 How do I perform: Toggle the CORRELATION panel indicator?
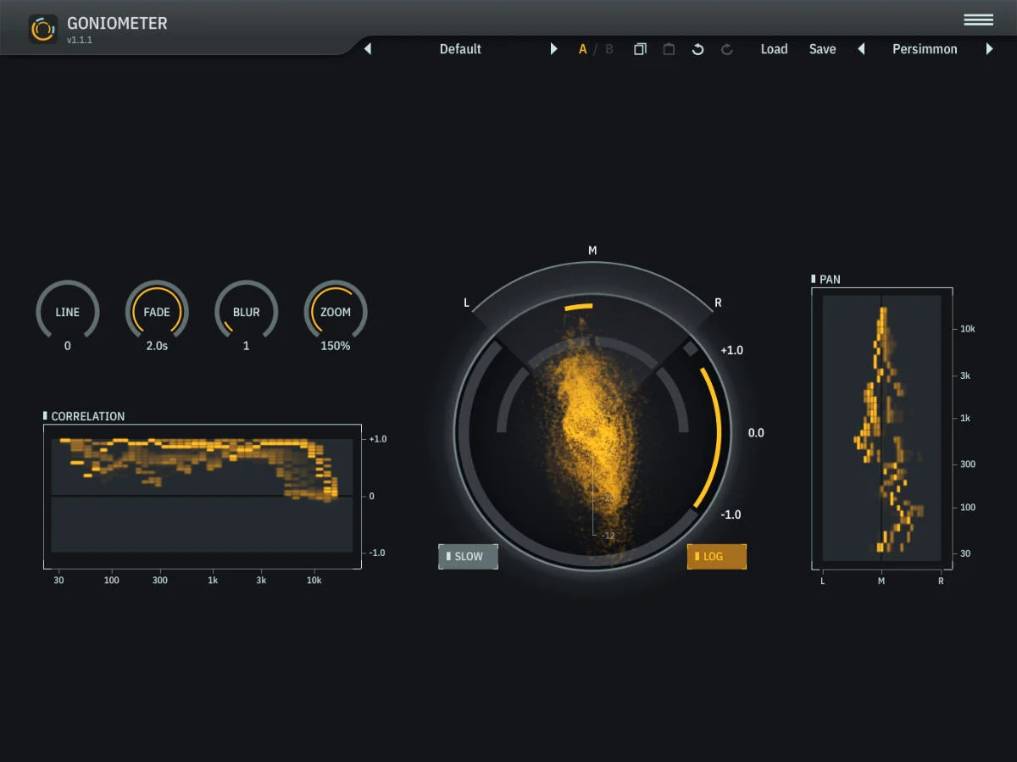[45, 415]
